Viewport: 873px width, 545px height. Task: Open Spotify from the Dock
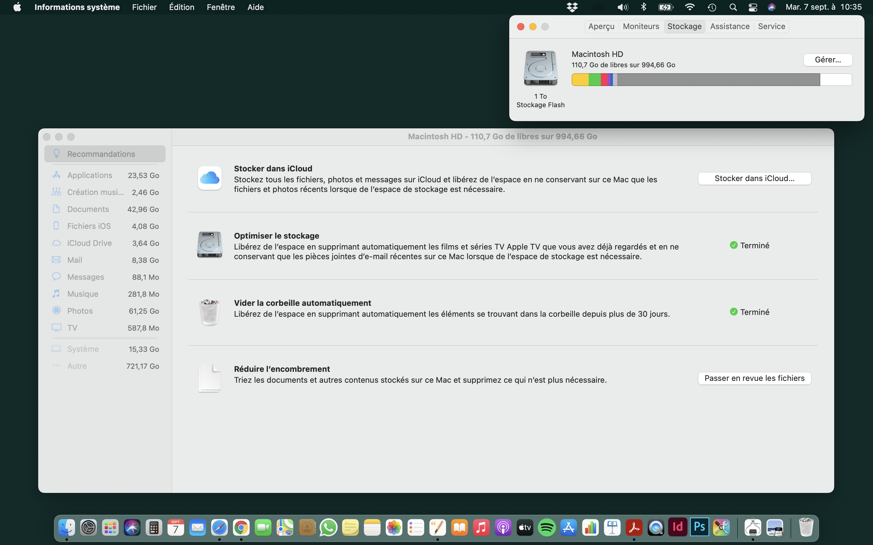point(547,528)
